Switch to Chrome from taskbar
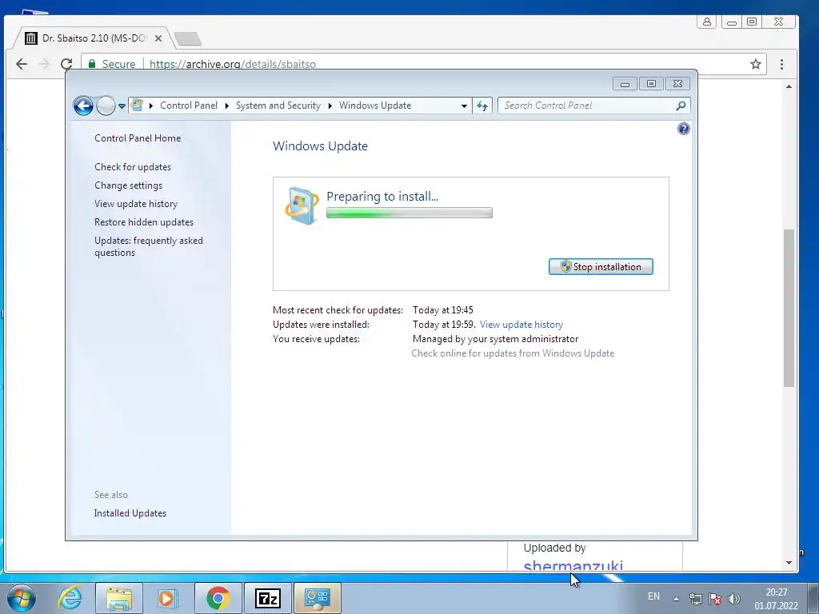This screenshot has height=614, width=819. click(218, 598)
